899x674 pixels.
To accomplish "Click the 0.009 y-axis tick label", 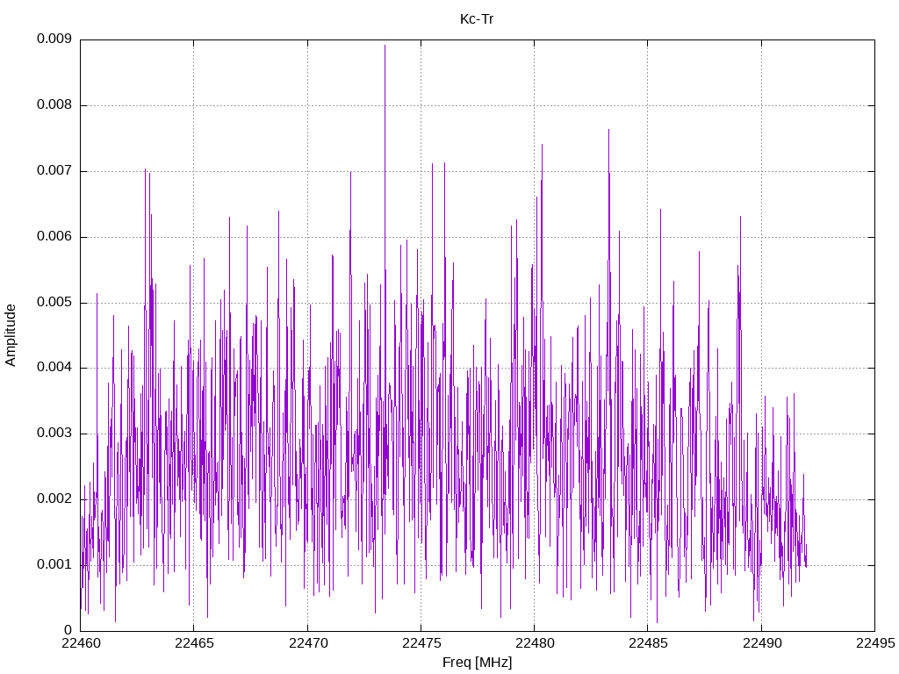I will pyautogui.click(x=54, y=39).
